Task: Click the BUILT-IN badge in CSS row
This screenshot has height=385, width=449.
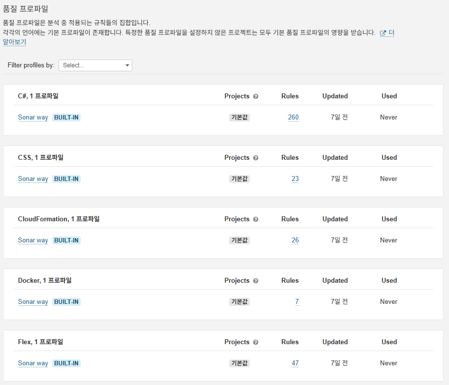Action: [x=66, y=179]
